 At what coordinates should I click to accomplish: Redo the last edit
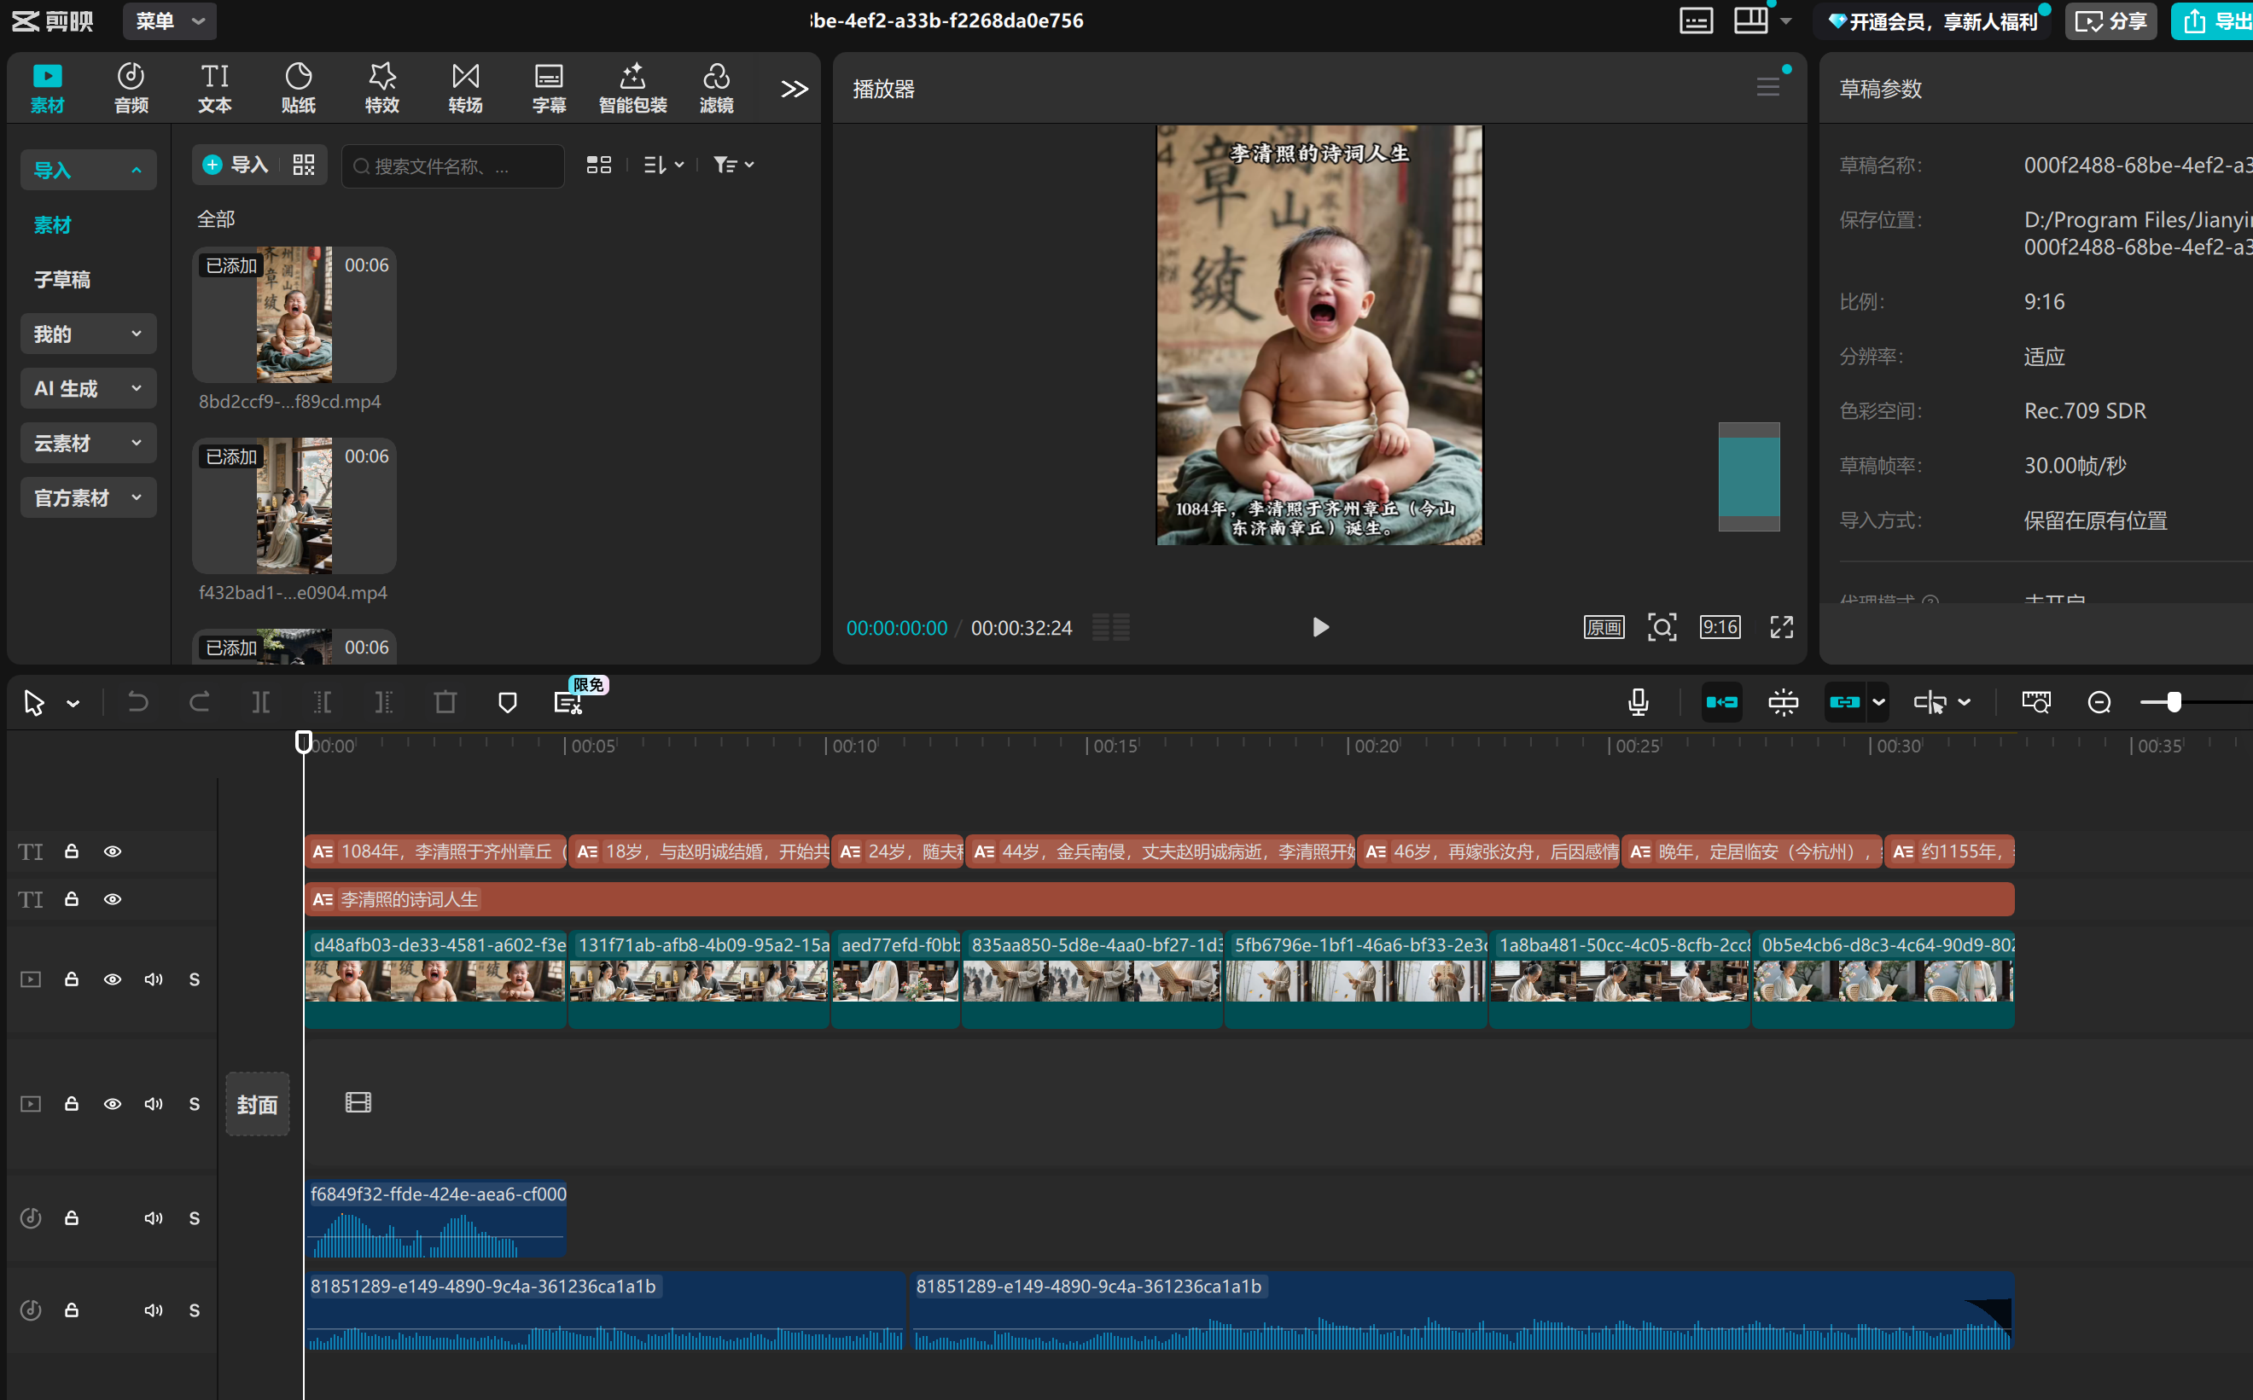coord(199,702)
